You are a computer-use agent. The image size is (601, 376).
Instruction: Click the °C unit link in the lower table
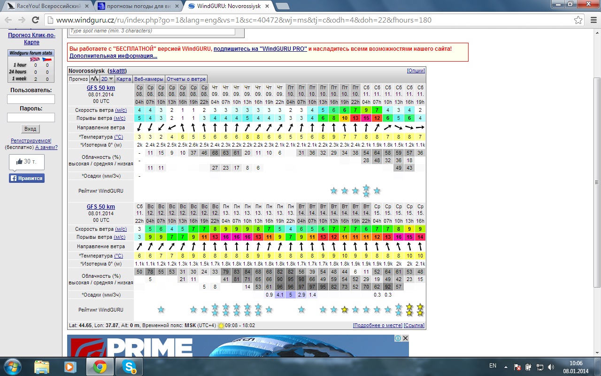pos(118,256)
